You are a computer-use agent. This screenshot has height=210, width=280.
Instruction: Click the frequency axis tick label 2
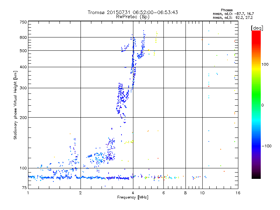pos(80,193)
